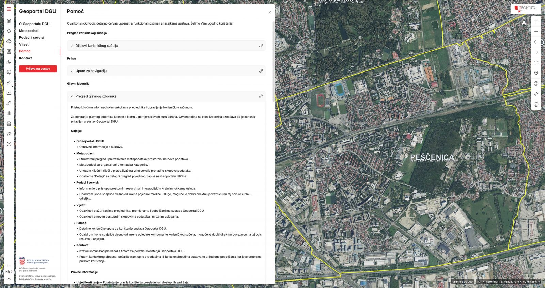Image resolution: width=545 pixels, height=288 pixels.
Task: Collapse Pregled glavnog izbornika section
Action: tap(96, 96)
